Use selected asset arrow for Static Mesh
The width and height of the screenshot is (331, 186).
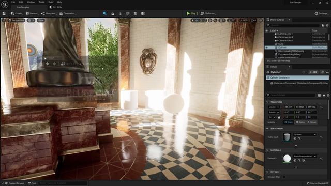[x=295, y=139]
